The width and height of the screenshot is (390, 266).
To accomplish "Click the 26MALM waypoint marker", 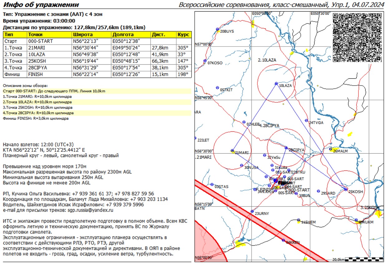I will pyautogui.click(x=331, y=149).
